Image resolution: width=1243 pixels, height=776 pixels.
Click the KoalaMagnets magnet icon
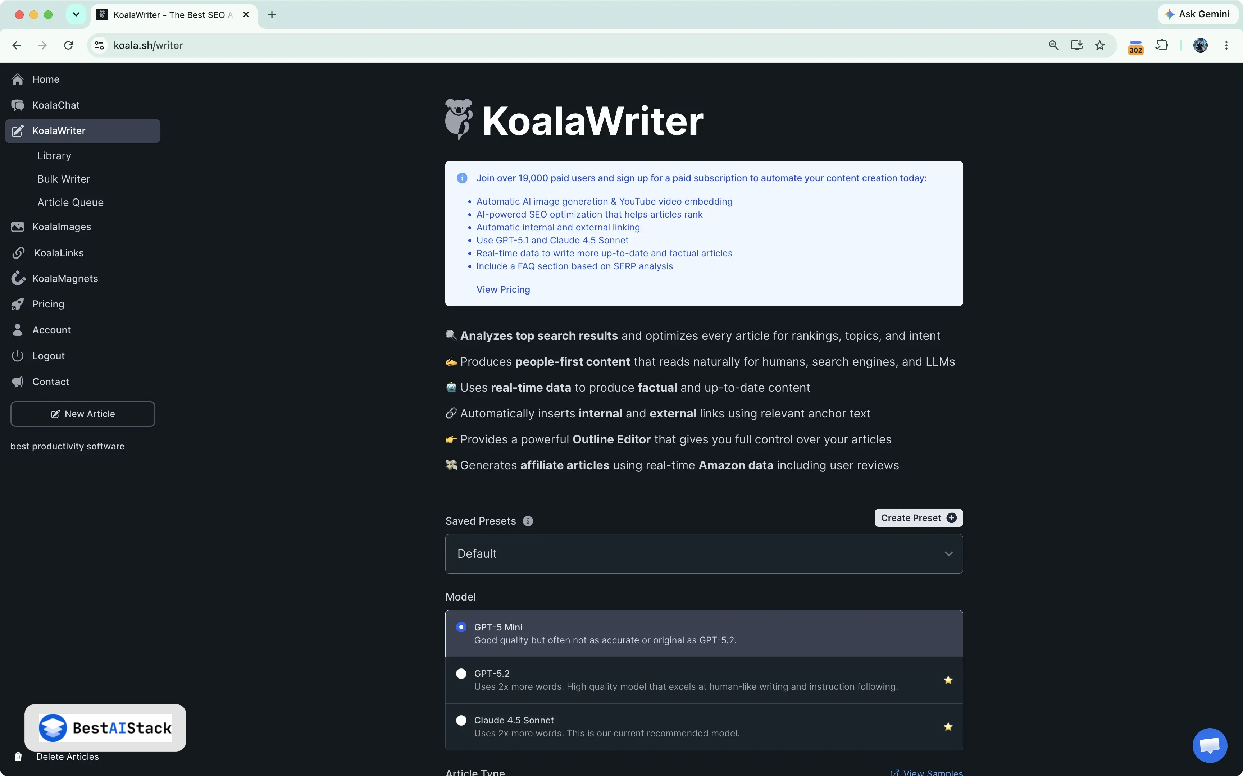18,278
